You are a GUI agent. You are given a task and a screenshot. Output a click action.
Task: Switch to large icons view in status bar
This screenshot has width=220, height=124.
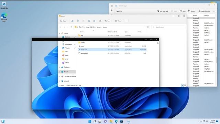(185, 85)
